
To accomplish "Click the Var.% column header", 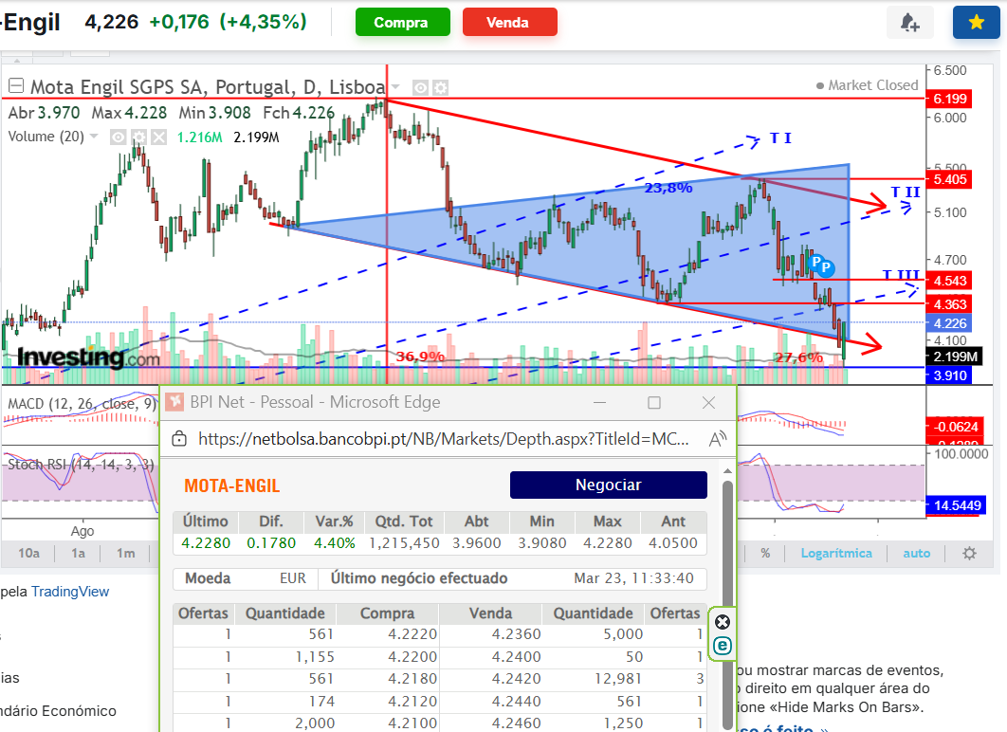I will point(334,522).
